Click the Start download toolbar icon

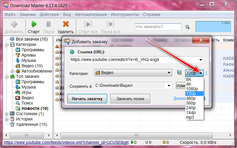34,25
